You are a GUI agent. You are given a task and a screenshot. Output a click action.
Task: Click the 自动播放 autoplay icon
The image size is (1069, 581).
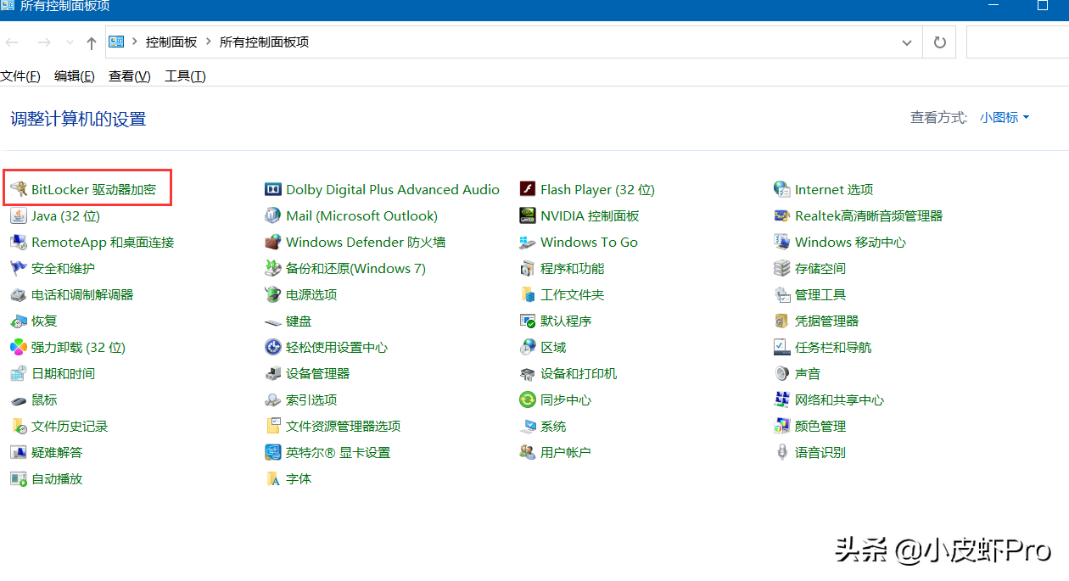coord(19,478)
